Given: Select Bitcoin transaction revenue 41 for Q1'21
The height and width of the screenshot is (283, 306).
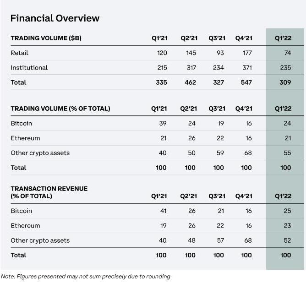Looking at the screenshot, I should (163, 211).
